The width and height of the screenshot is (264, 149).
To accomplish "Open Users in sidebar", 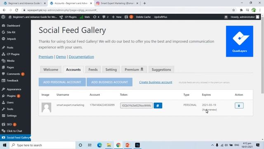I will [x=10, y=103].
